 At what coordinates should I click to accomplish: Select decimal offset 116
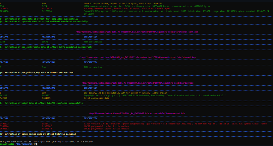pos(2,6)
